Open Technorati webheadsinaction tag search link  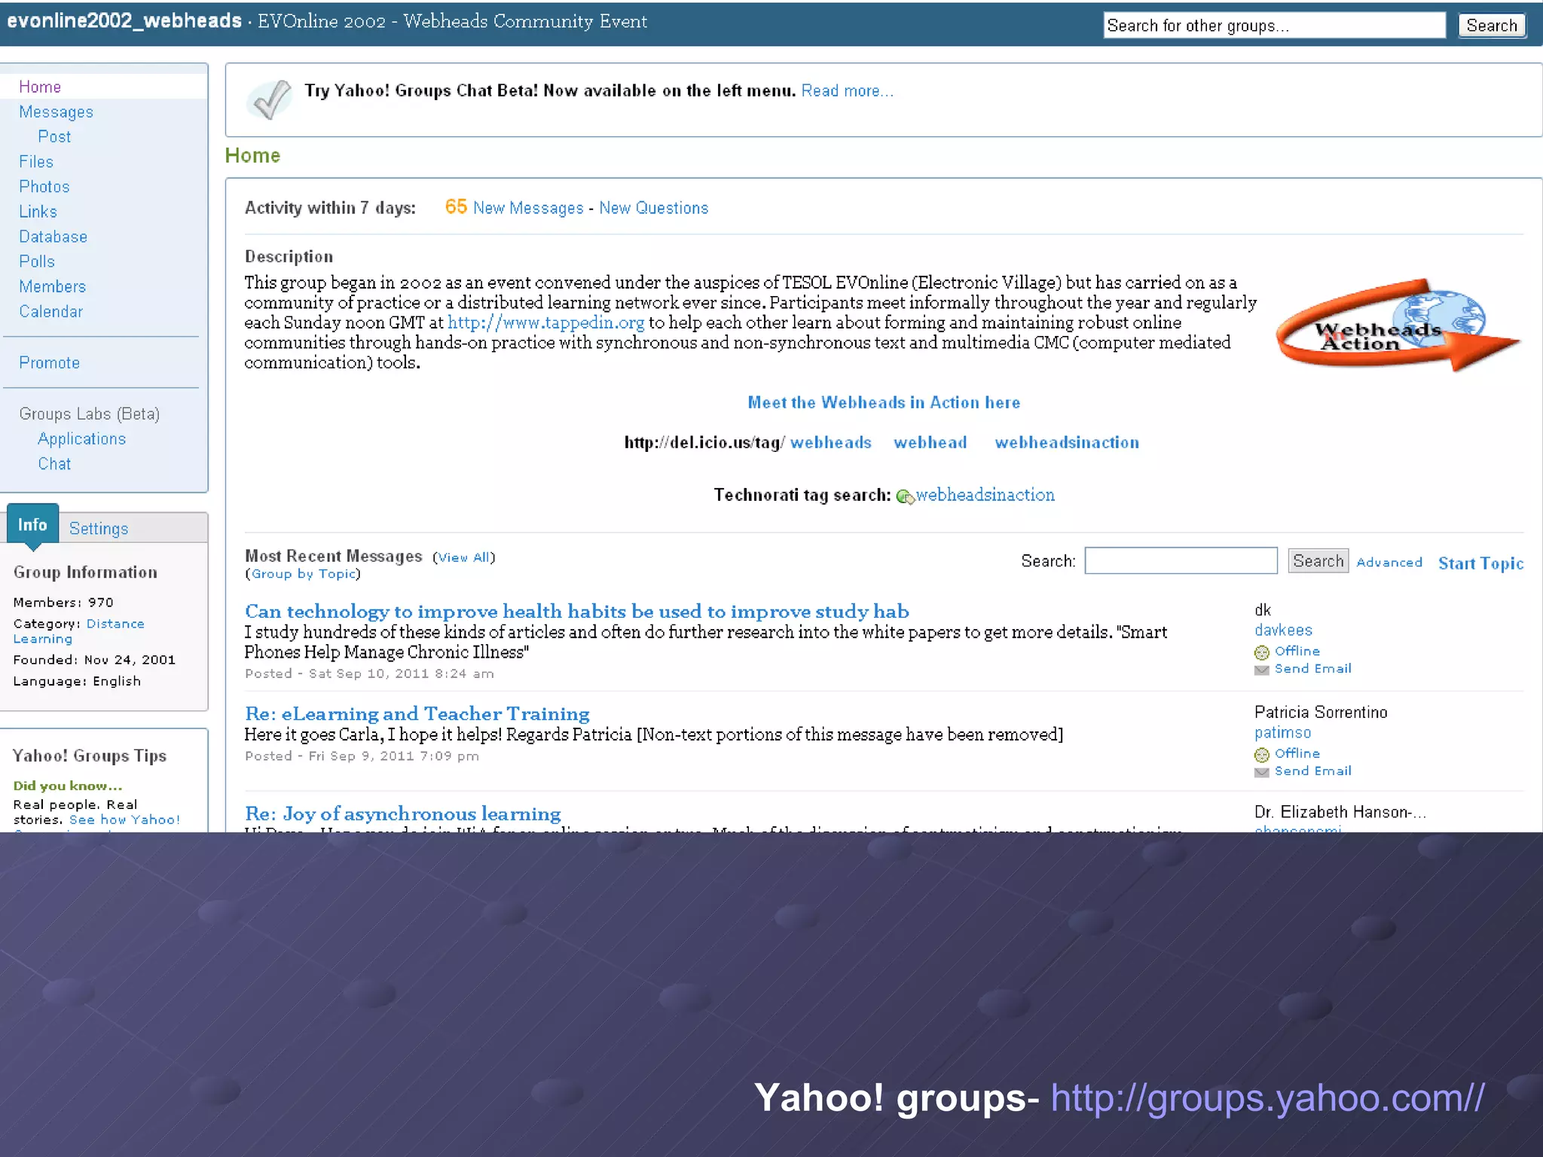click(985, 495)
